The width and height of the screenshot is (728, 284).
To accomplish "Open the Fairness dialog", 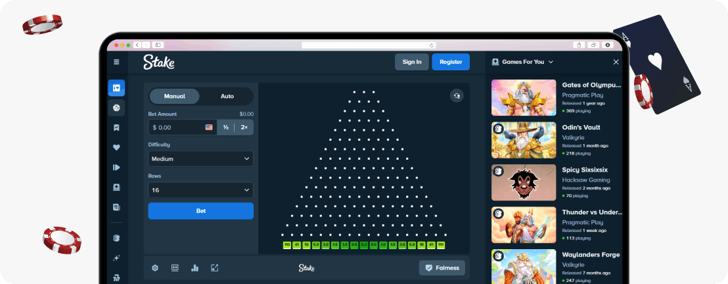I will pyautogui.click(x=442, y=268).
